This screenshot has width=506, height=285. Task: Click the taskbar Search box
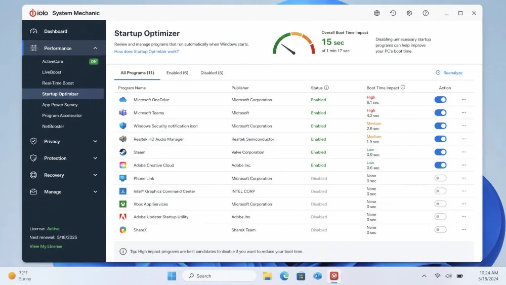[x=220, y=276]
